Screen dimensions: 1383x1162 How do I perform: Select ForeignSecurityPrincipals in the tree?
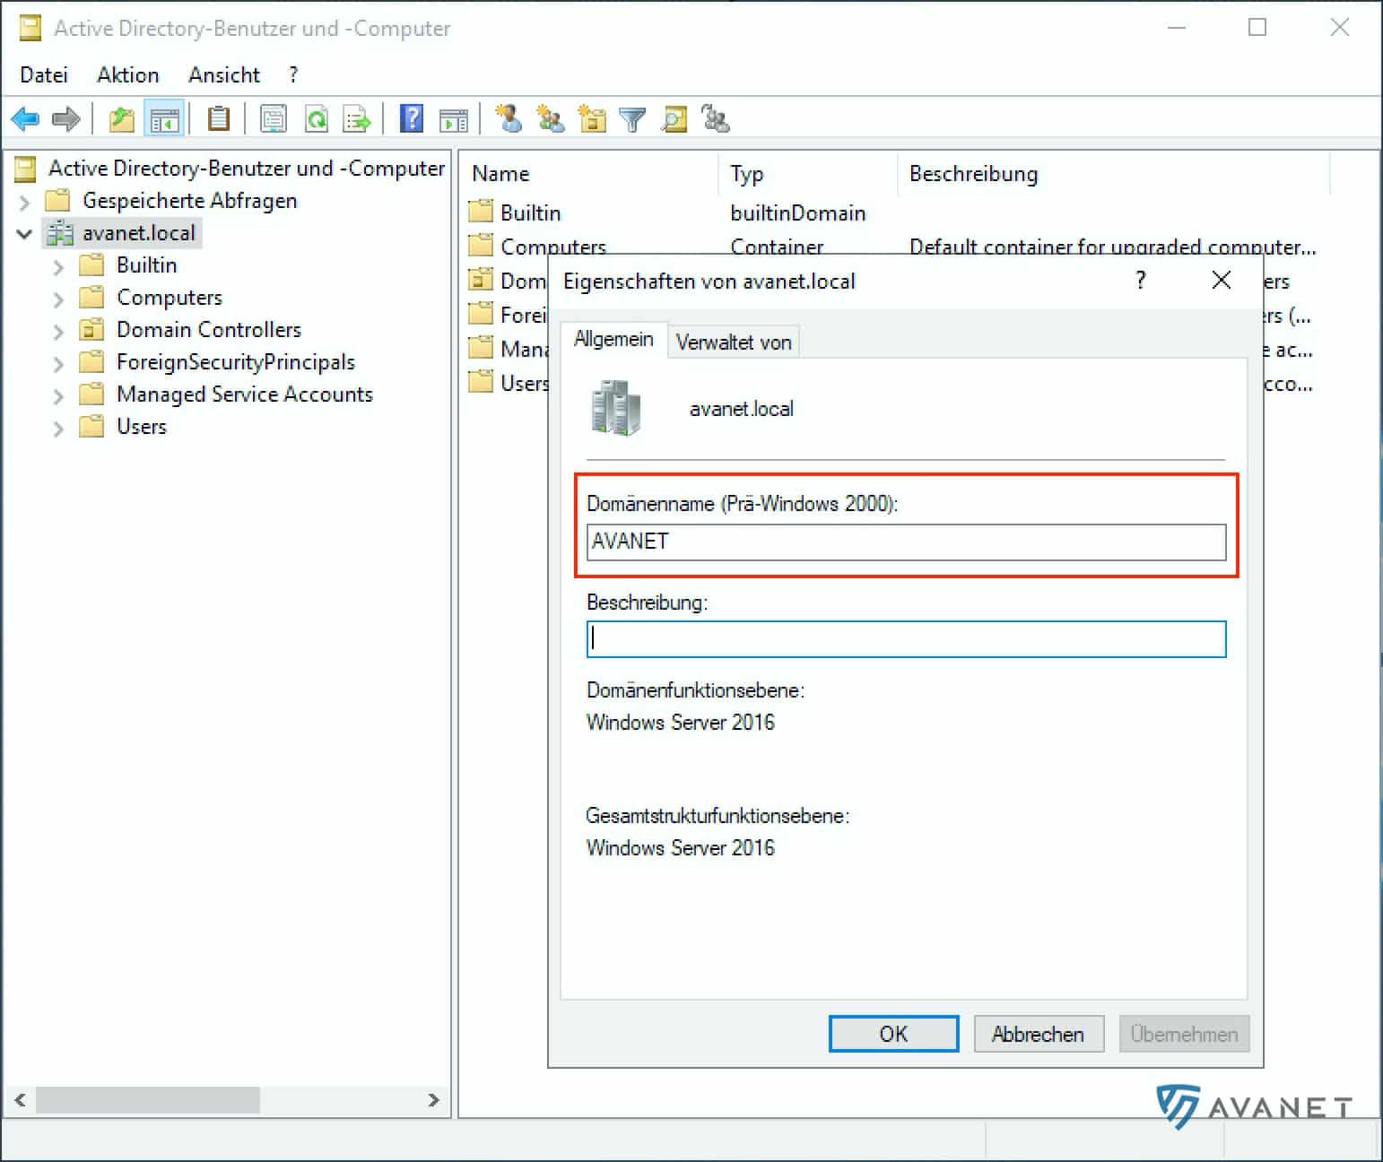(x=236, y=362)
